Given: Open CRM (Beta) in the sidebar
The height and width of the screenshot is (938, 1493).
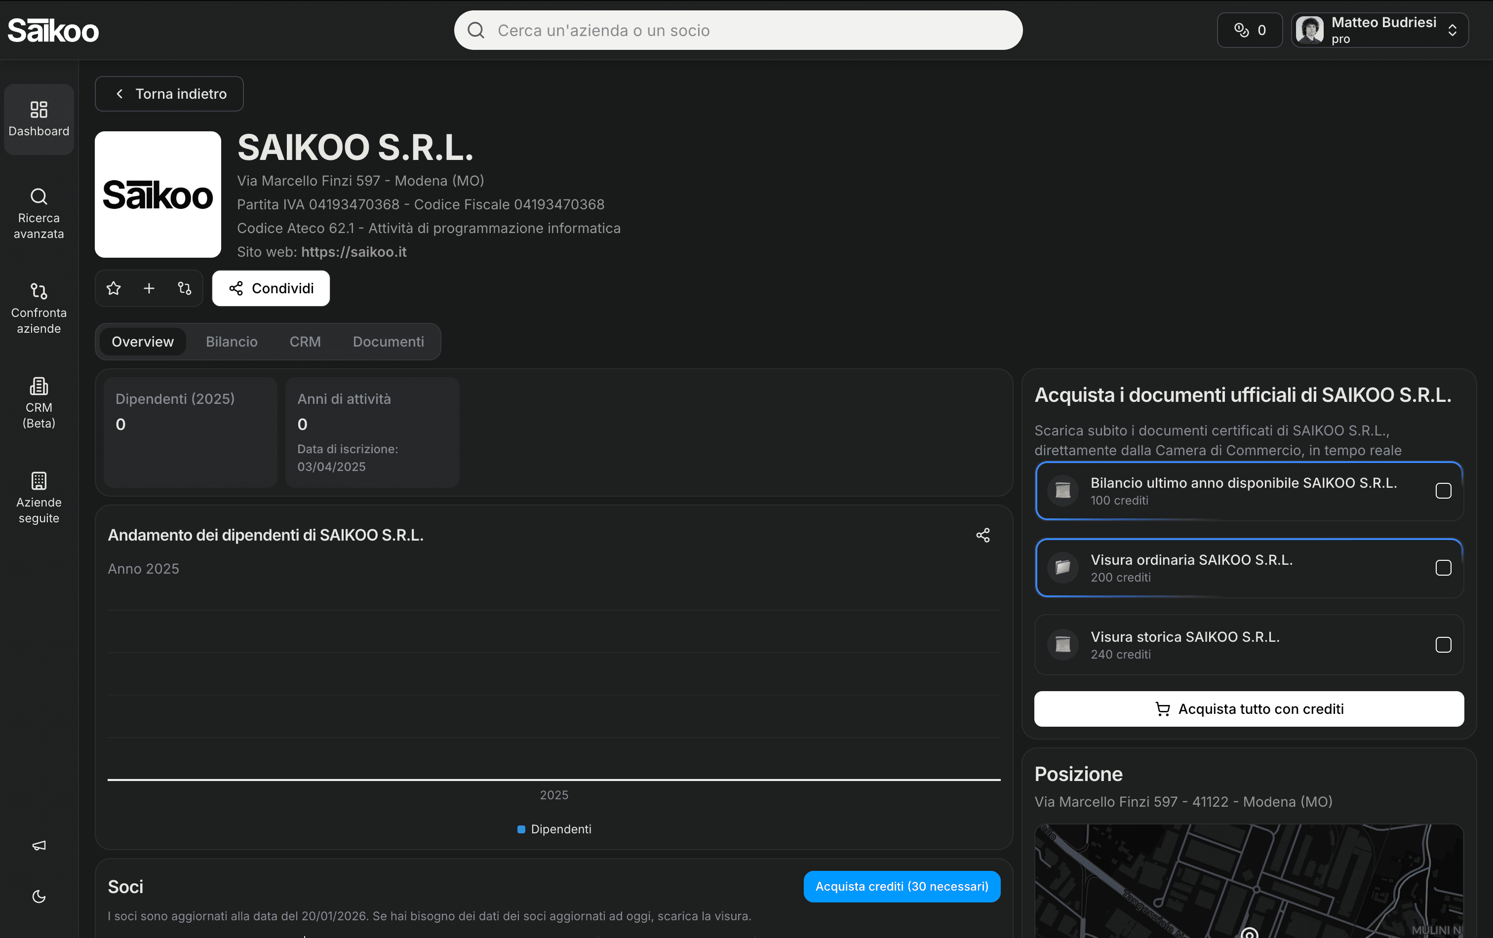Looking at the screenshot, I should 39,404.
